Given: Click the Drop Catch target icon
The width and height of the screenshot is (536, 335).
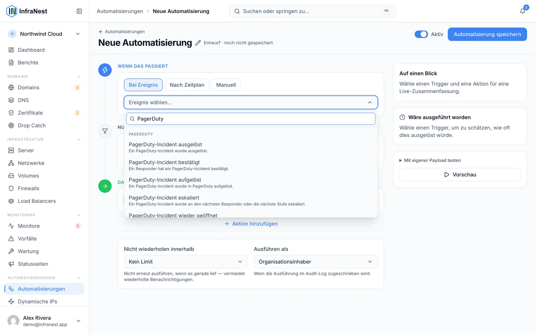Looking at the screenshot, I should coord(11,125).
